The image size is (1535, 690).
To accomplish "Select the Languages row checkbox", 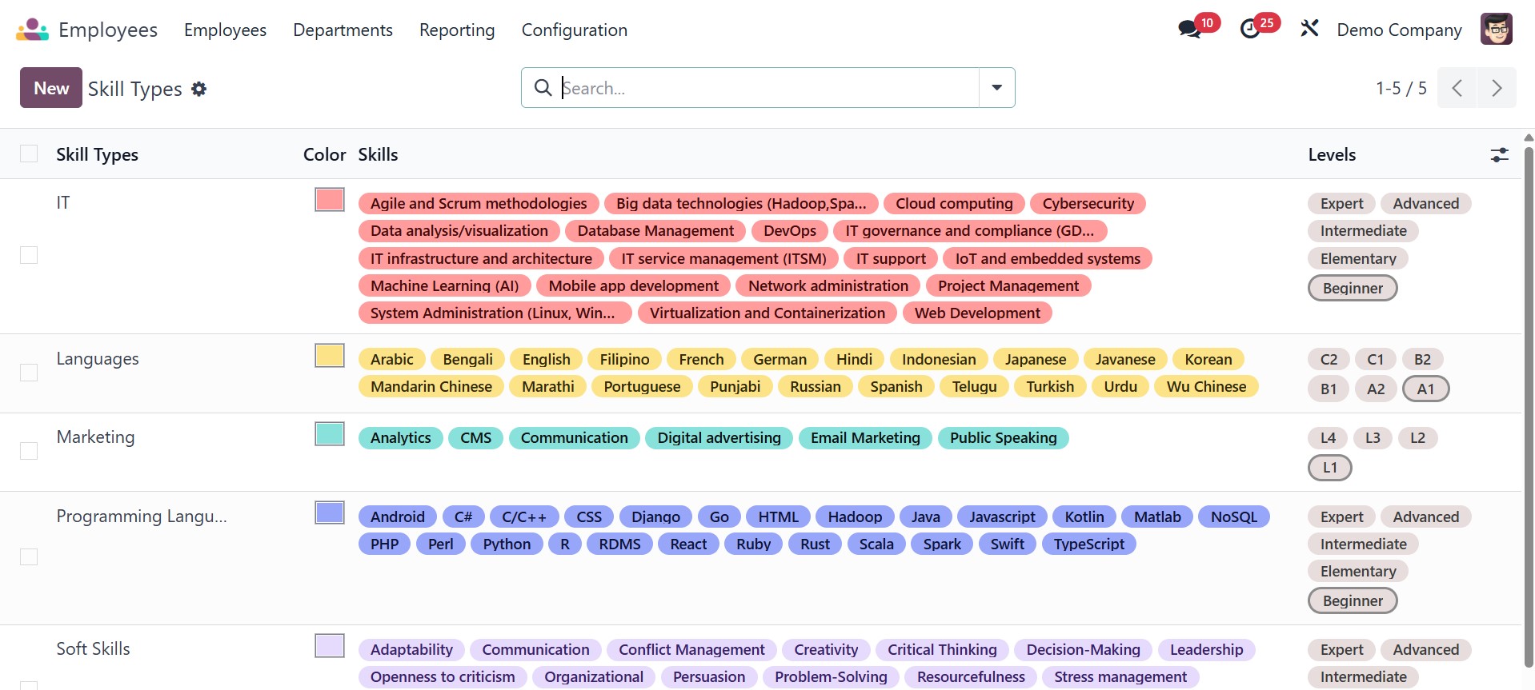I will click(29, 373).
